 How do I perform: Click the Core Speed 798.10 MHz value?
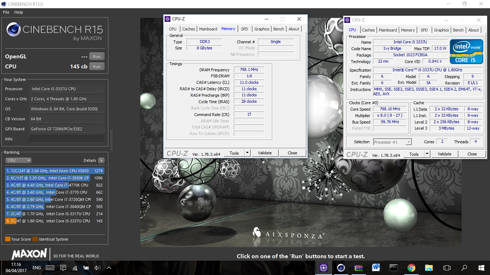[x=391, y=109]
